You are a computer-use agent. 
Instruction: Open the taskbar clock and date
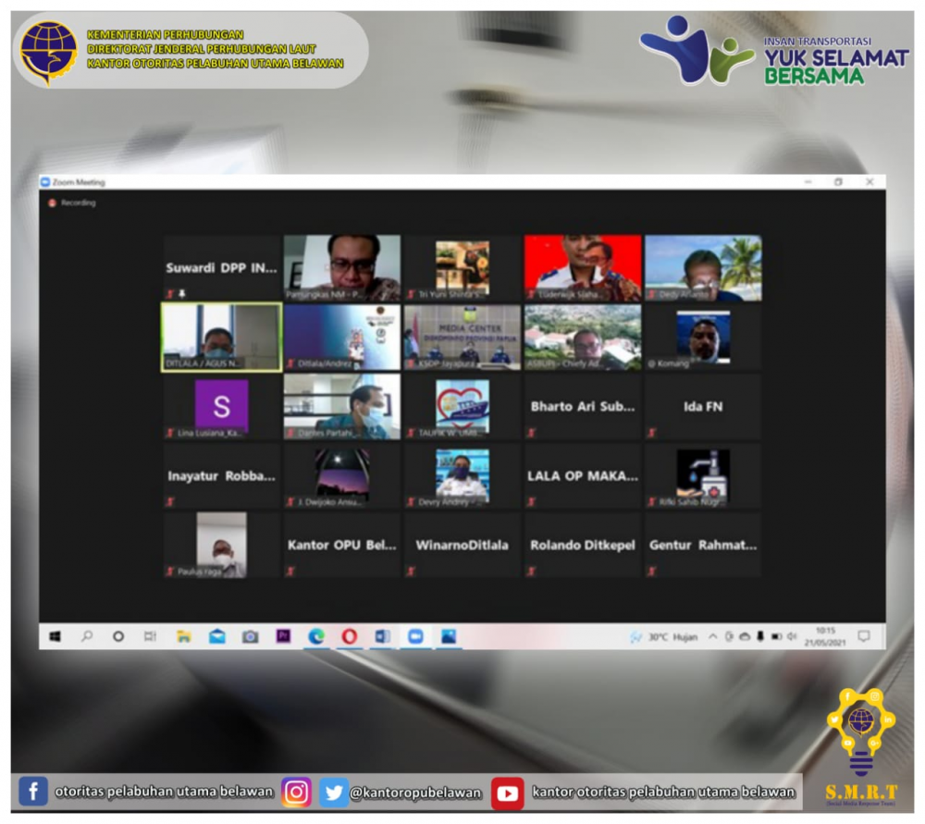[825, 636]
